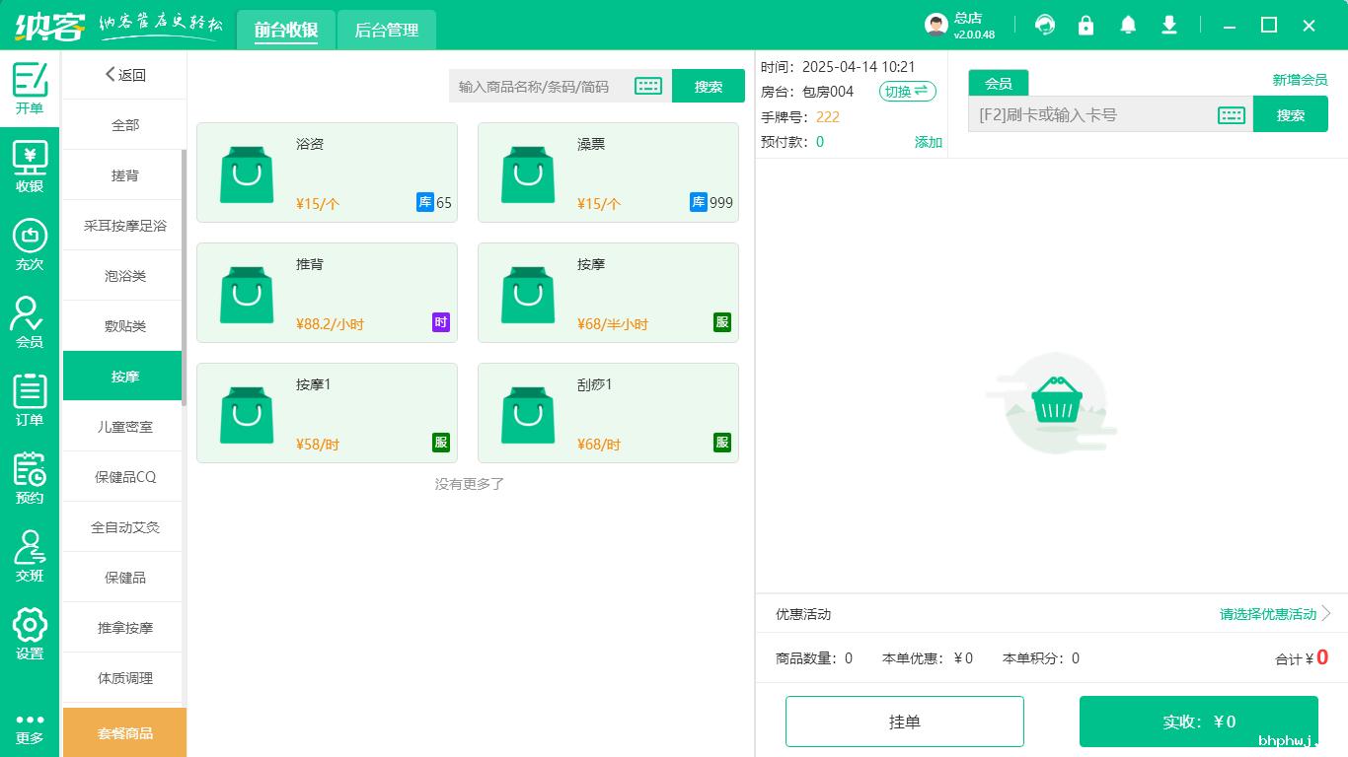Select the 按摩 category
This screenshot has width=1348, height=757.
[x=124, y=377]
